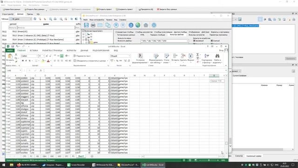298x168 pixels.
Task: Click Open Project button in DB Browser
Action: point(104,9)
